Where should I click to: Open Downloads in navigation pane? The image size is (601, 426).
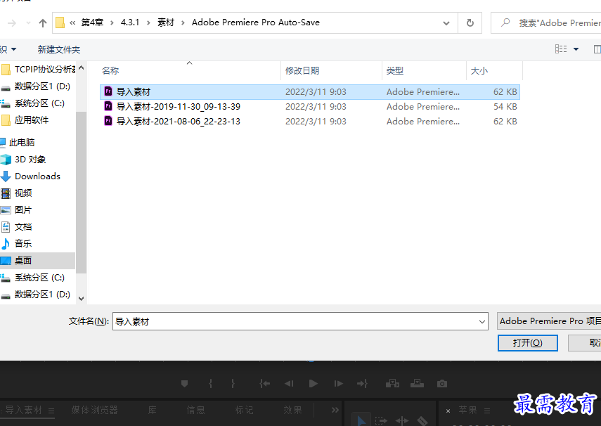[x=31, y=176]
